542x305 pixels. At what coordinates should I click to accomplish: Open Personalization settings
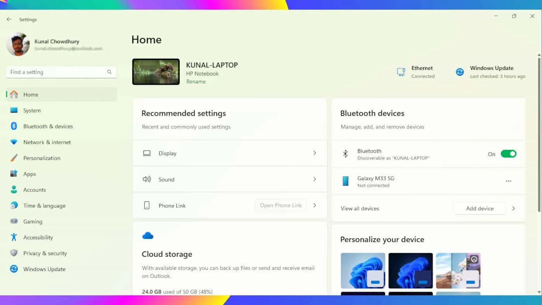tap(62, 158)
